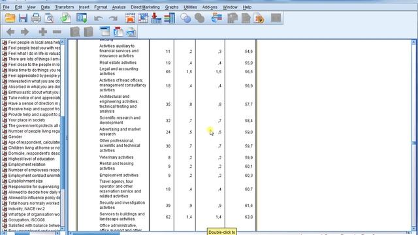Open Print Preview from the toolbar
418x235 pixels.
pos(50,18)
